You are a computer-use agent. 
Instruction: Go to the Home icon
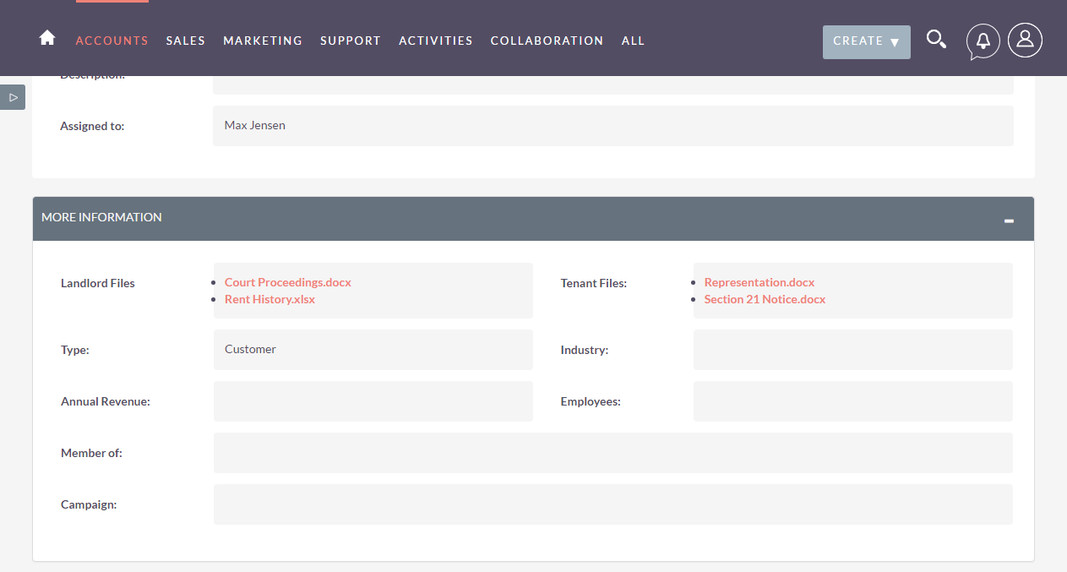click(x=47, y=38)
